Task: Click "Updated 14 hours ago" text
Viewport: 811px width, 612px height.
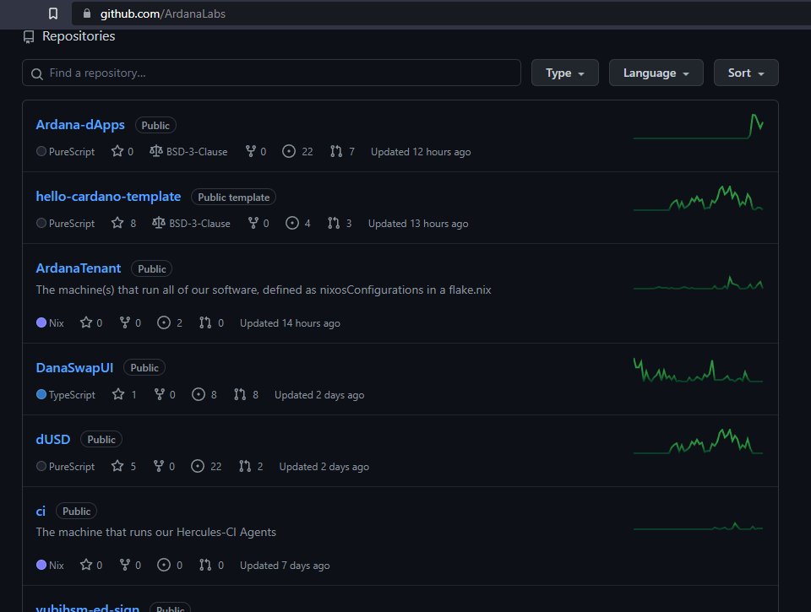Action: click(x=290, y=323)
